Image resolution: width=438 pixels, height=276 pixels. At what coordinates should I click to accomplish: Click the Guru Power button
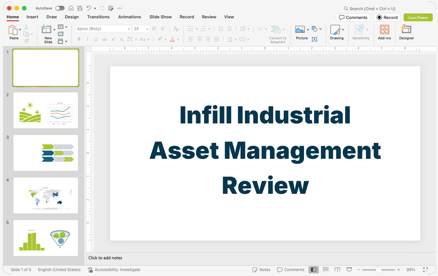[418, 17]
